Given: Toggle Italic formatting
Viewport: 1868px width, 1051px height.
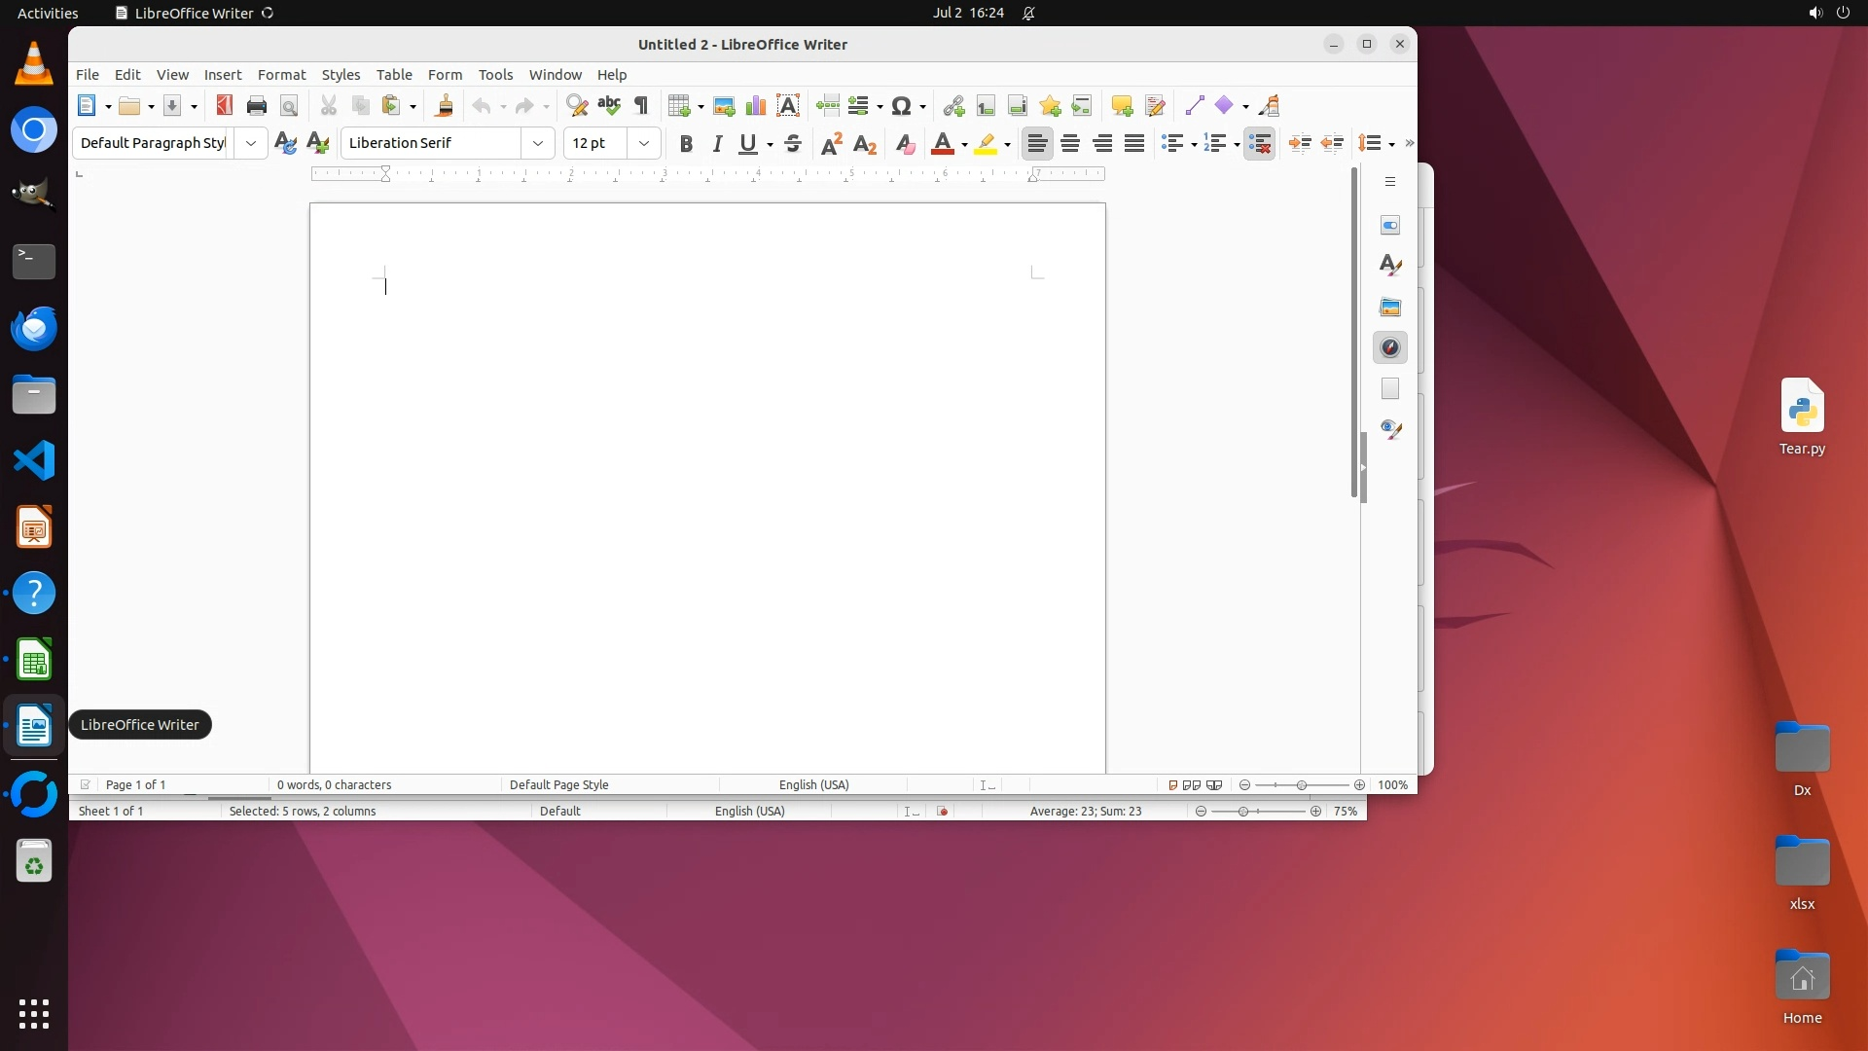Looking at the screenshot, I should 717,143.
